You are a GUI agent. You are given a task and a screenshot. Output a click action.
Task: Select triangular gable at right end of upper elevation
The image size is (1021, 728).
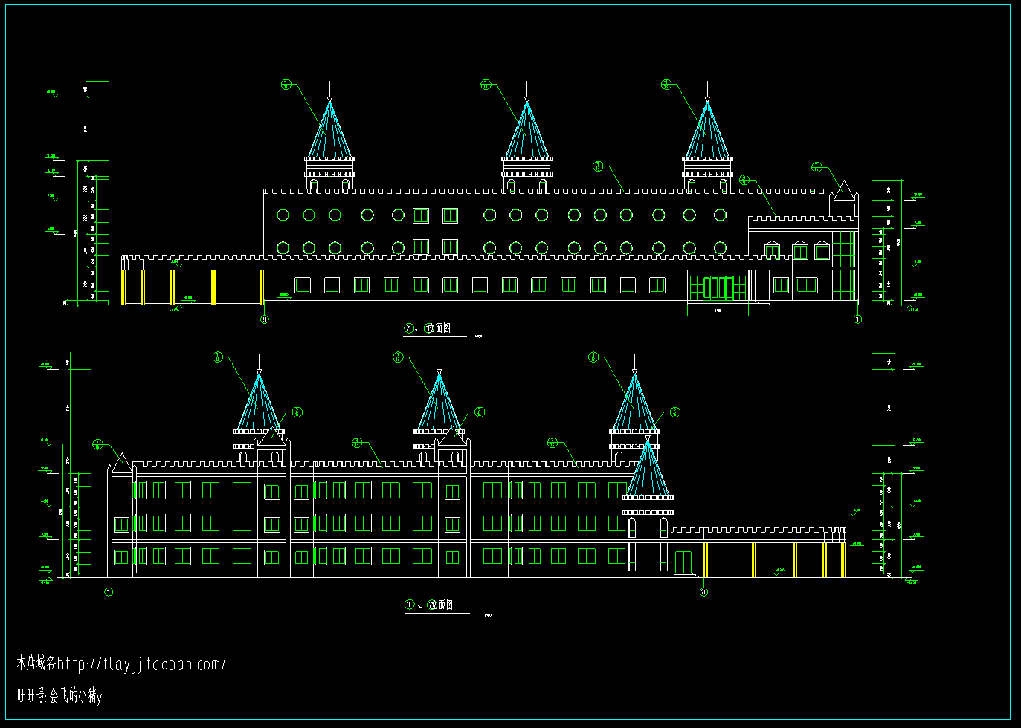843,192
